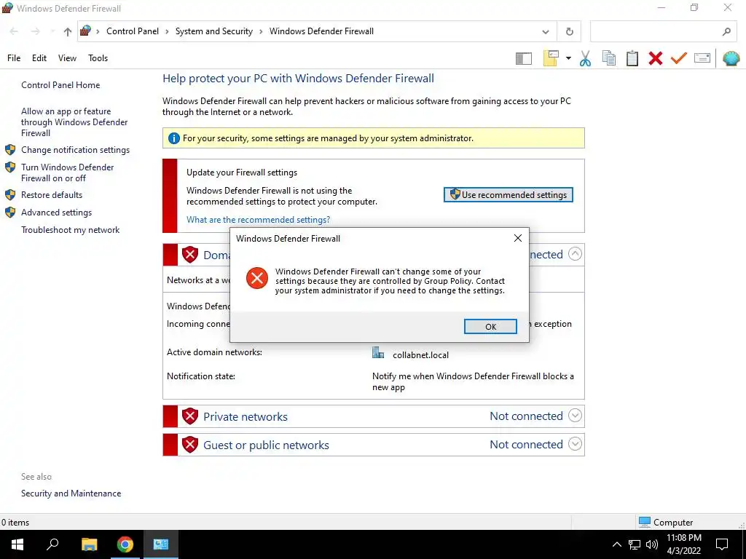Open Change notification settings
Viewport: 746px width, 559px height.
tap(75, 150)
